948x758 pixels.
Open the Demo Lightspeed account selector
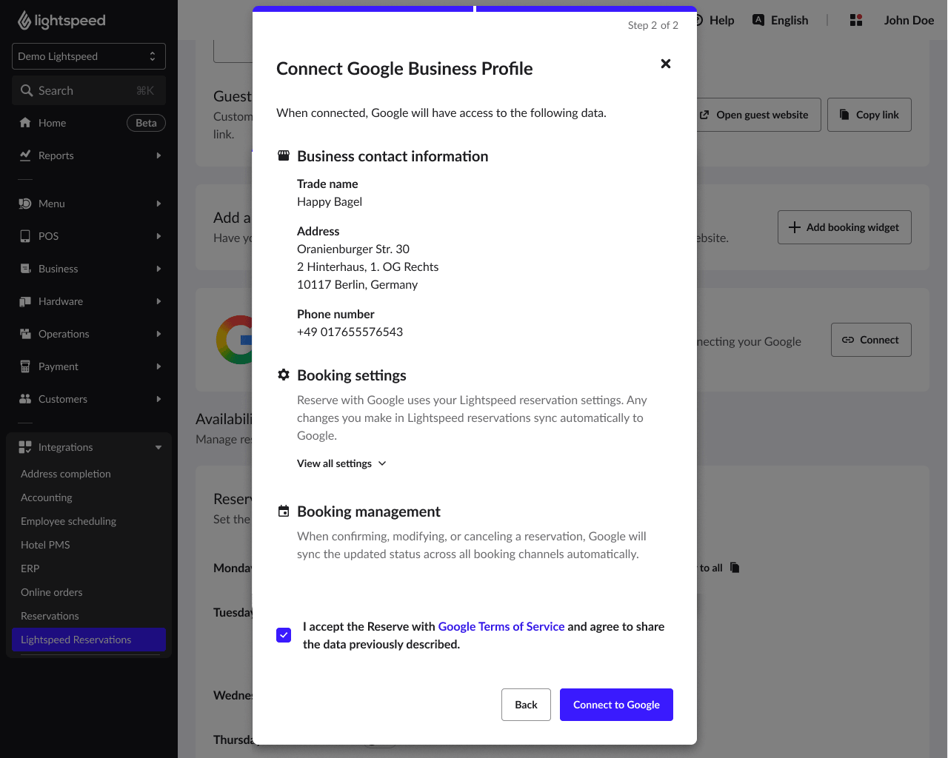tap(89, 56)
